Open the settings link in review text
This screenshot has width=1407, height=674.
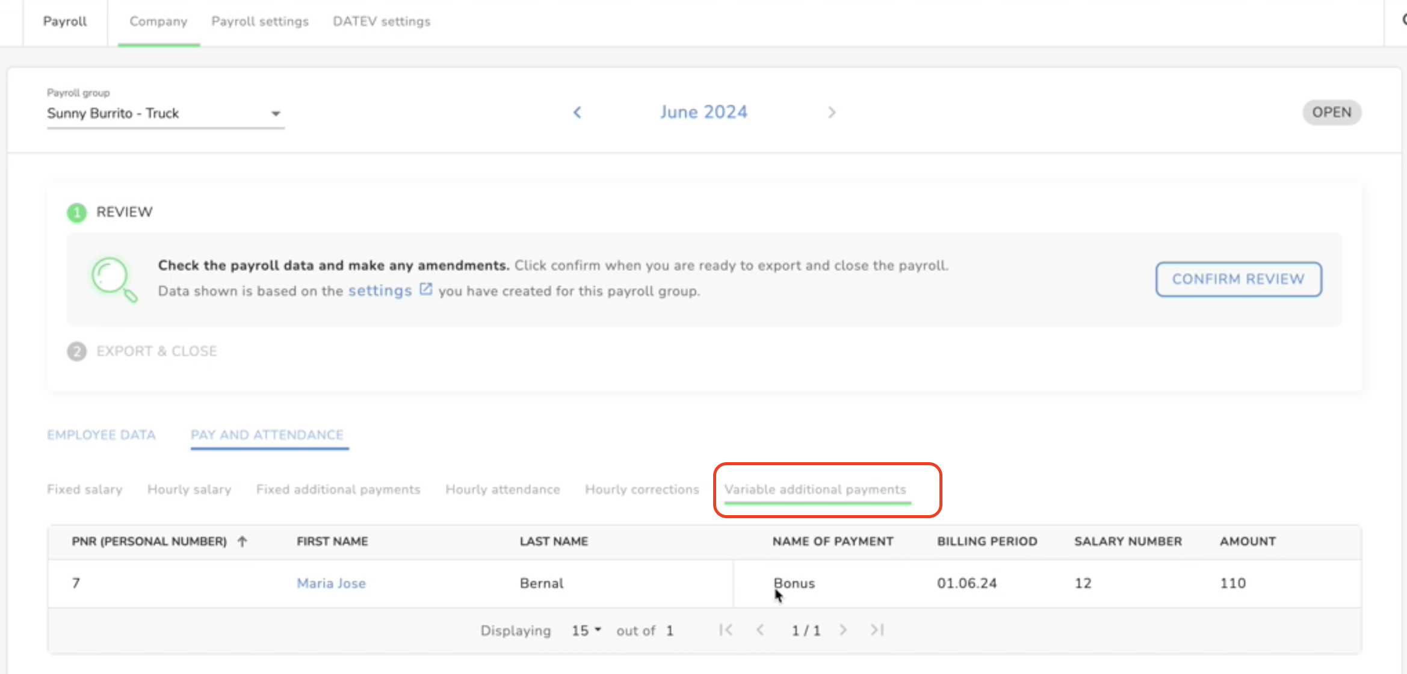pos(380,291)
